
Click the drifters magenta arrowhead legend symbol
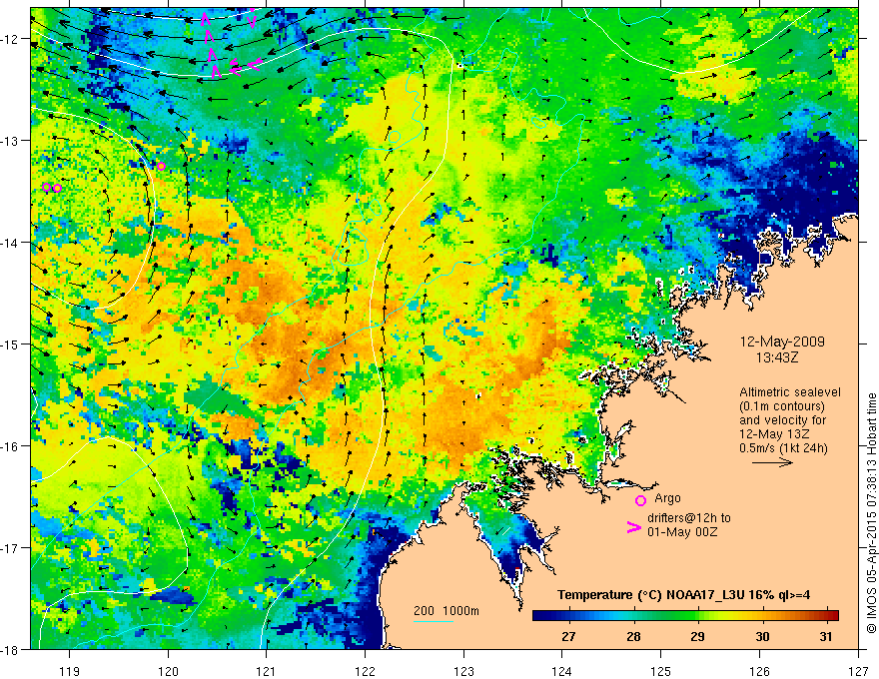pos(634,527)
